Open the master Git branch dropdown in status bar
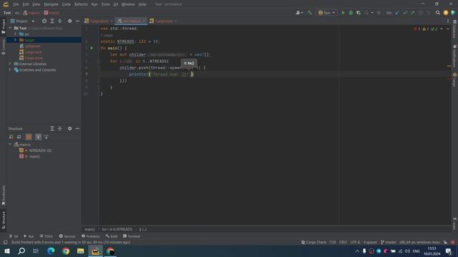The height and width of the screenshot is (257, 458). (x=389, y=242)
